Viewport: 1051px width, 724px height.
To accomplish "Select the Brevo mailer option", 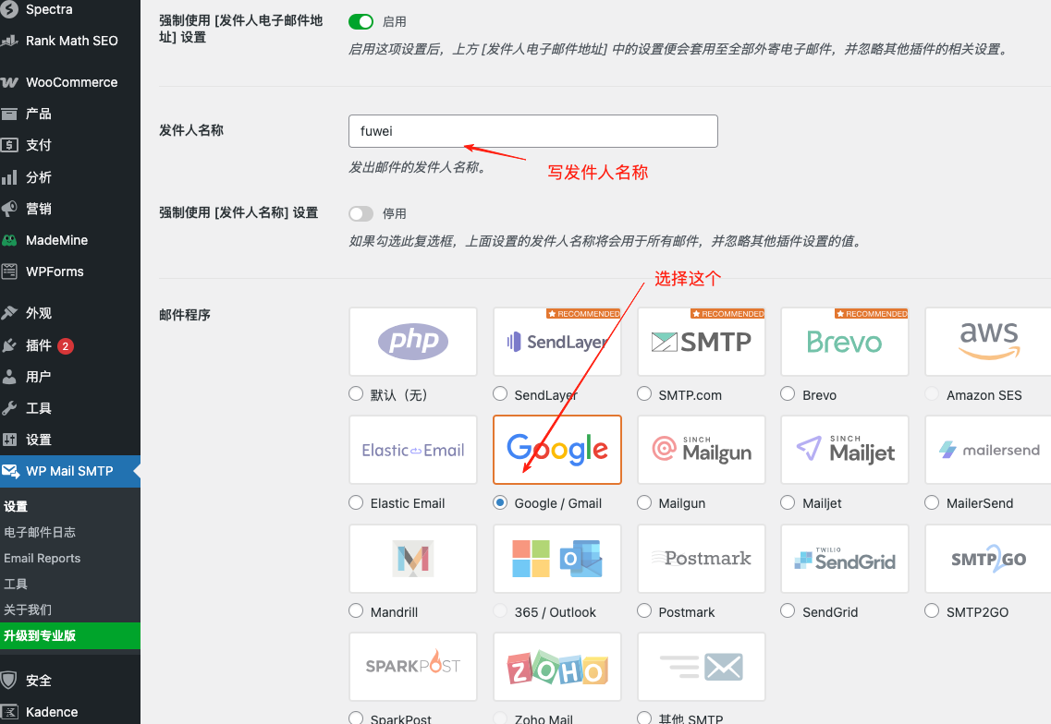I will [787, 392].
